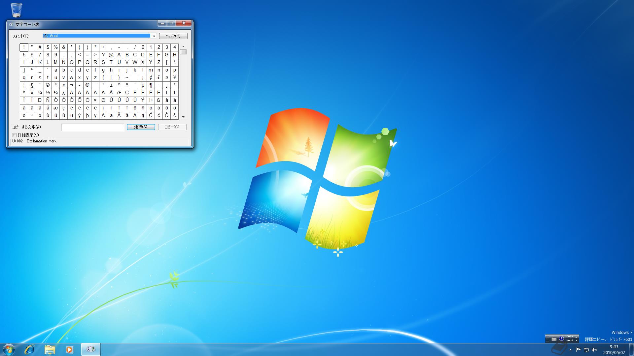Open the Arial font dropdown
This screenshot has width=634, height=356.
click(154, 36)
